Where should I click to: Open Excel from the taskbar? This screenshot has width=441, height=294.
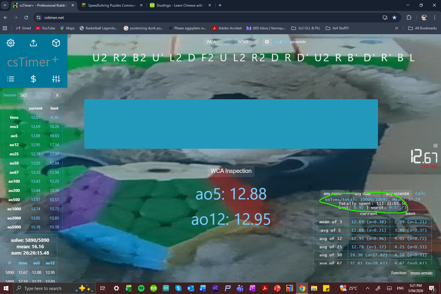[x=129, y=288]
